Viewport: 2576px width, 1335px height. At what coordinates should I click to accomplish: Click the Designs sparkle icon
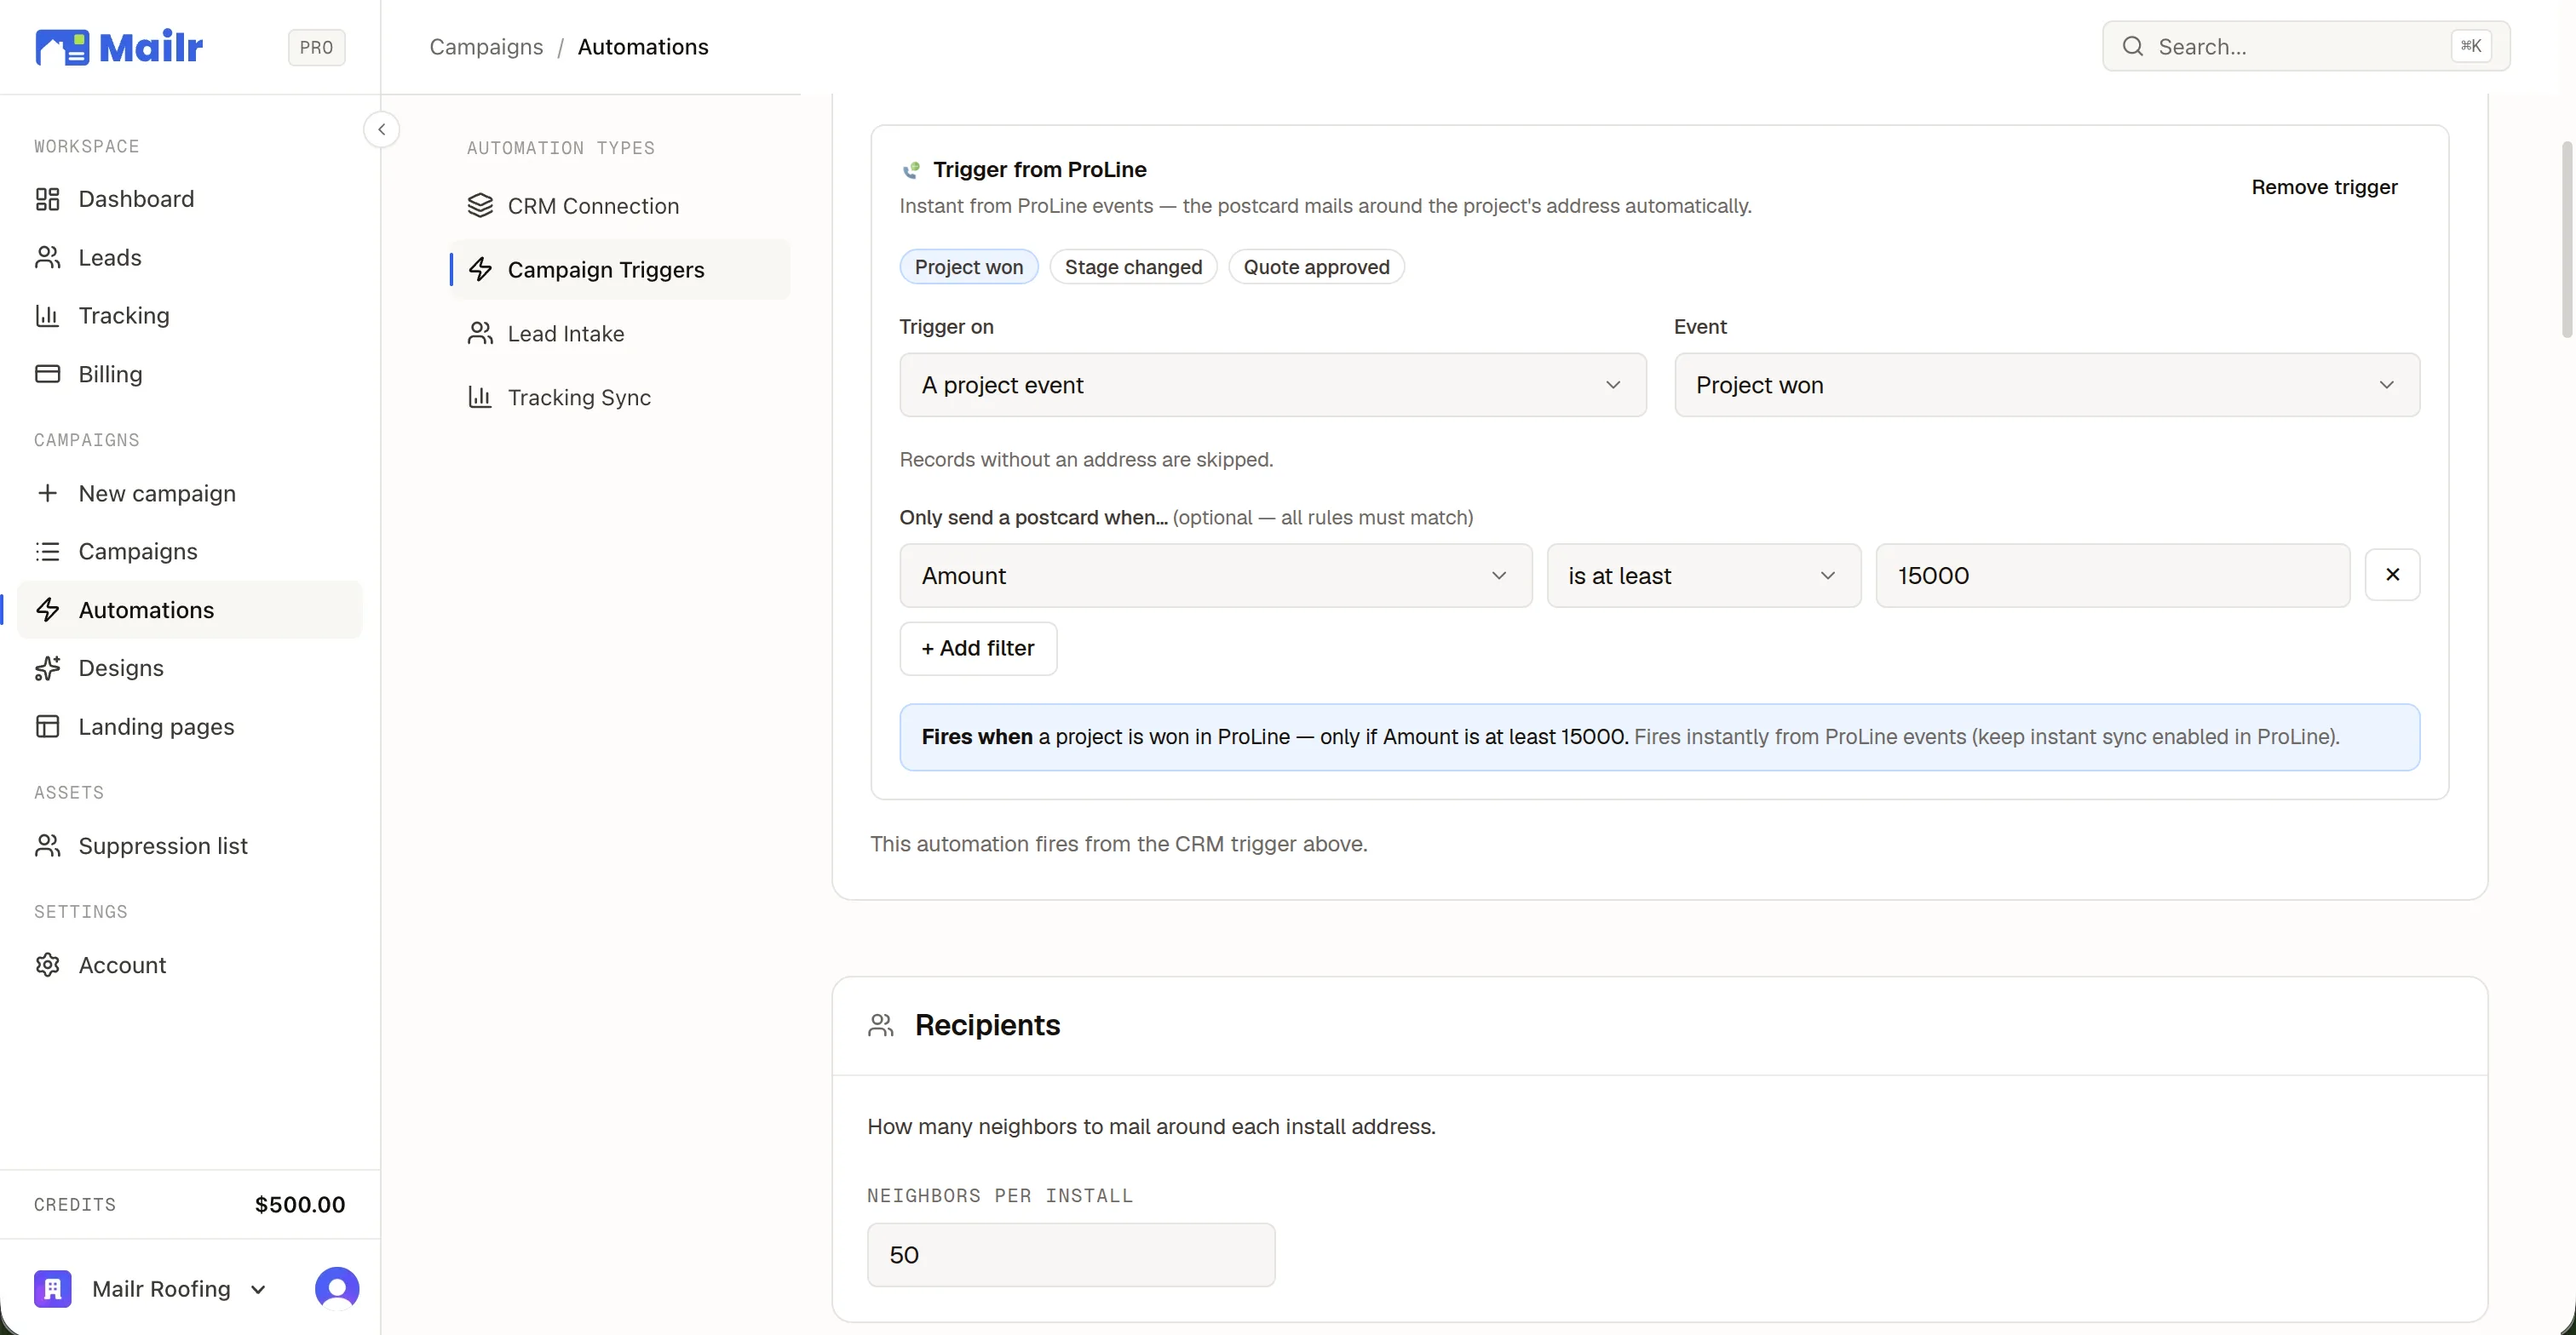(47, 668)
